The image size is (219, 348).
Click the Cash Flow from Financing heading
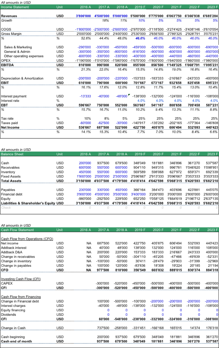coord(21,297)
